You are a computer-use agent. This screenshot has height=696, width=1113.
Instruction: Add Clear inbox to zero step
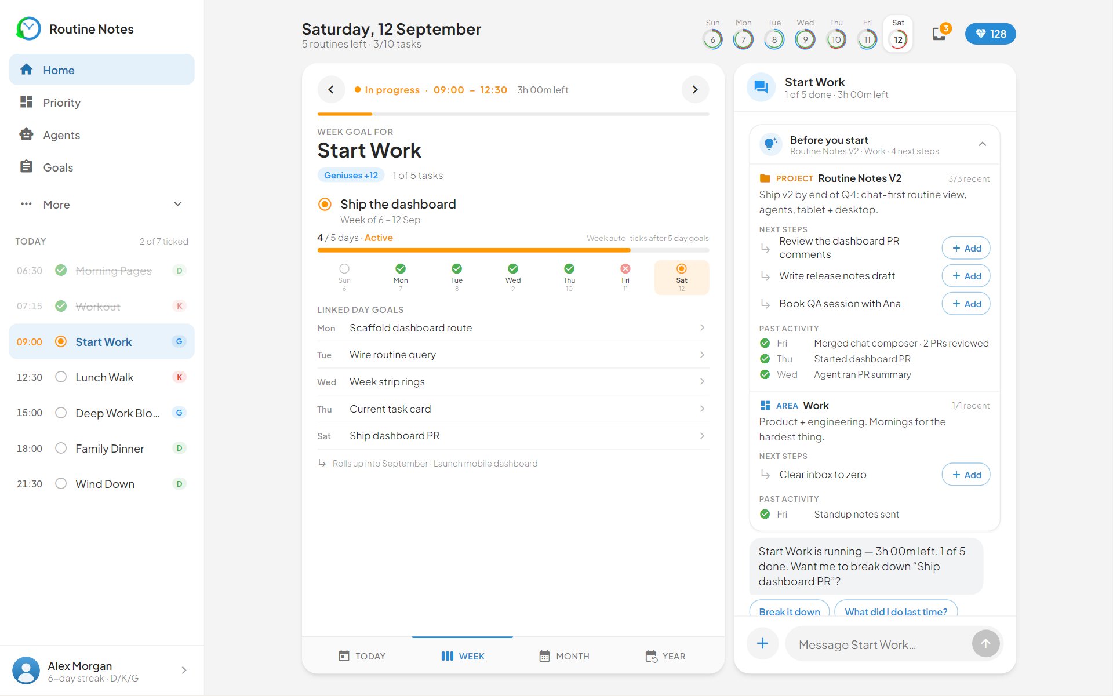[966, 475]
